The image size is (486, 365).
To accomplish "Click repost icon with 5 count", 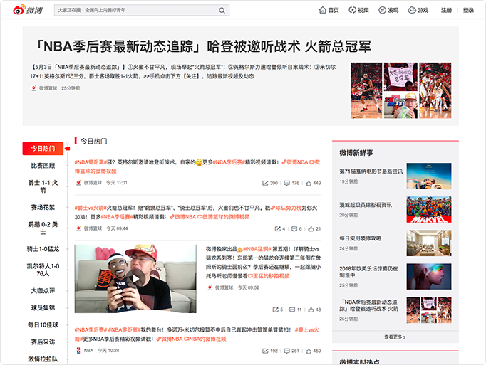I will coord(275,310).
